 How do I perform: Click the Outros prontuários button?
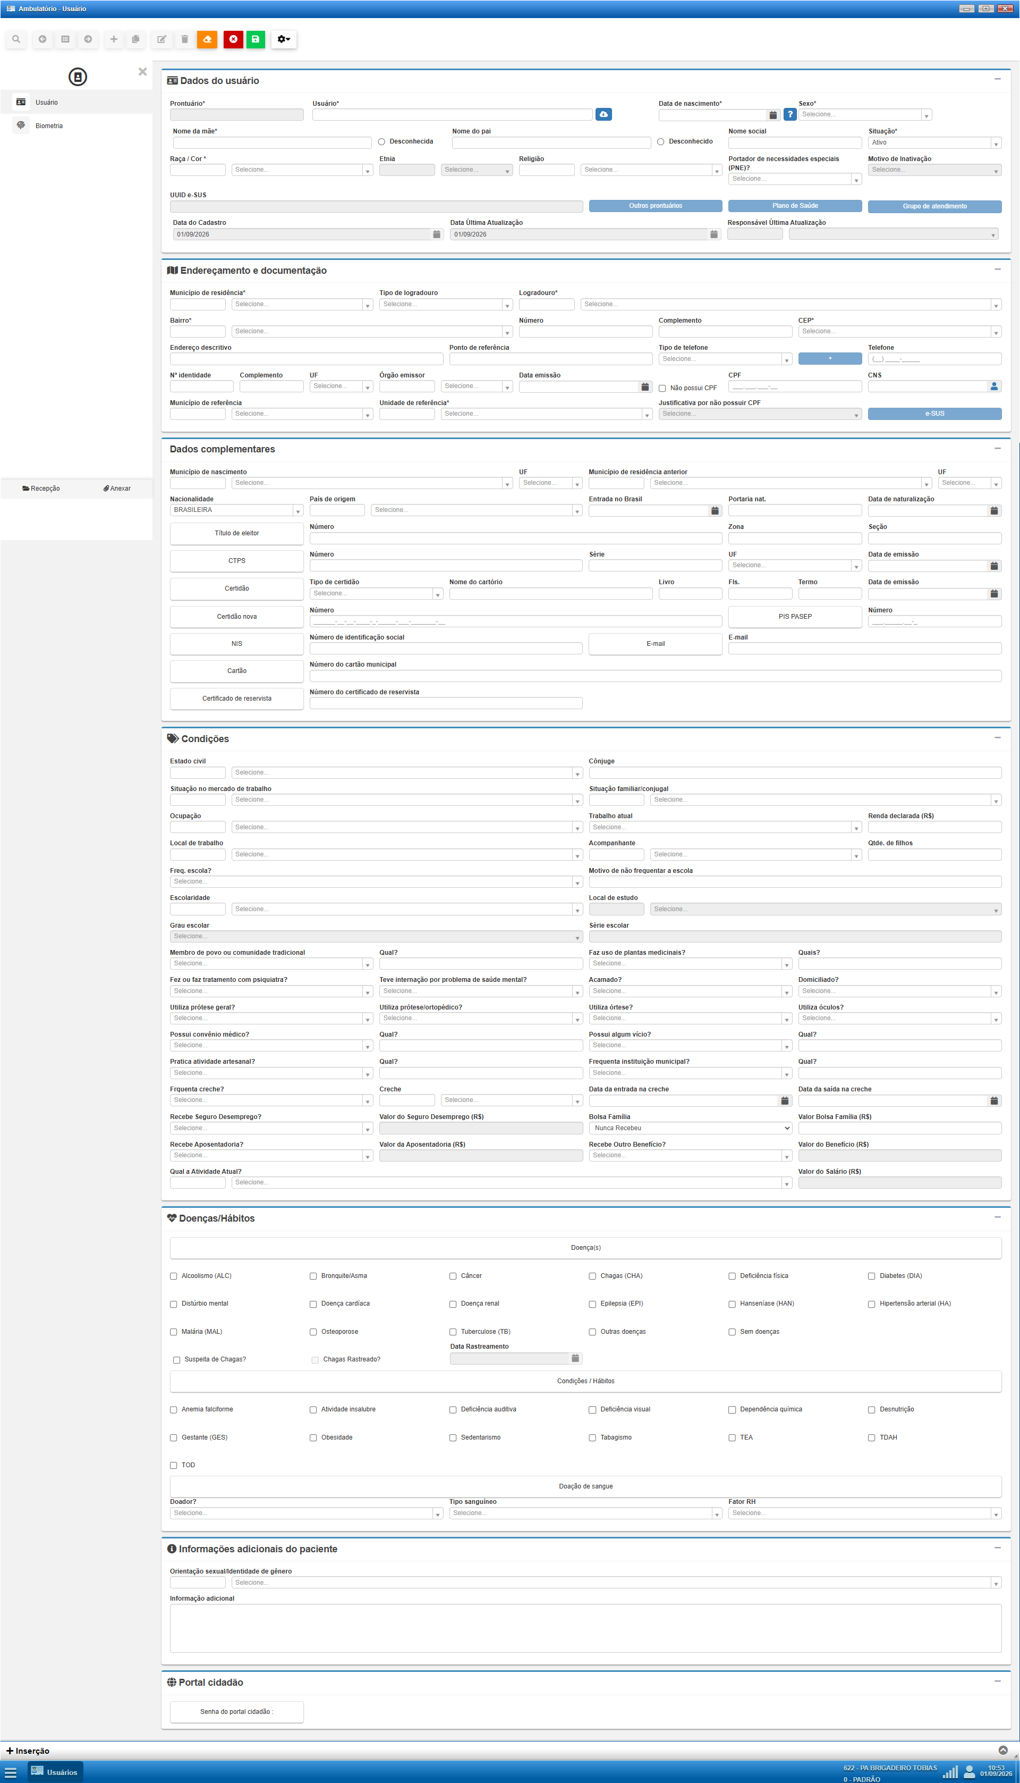pos(655,206)
